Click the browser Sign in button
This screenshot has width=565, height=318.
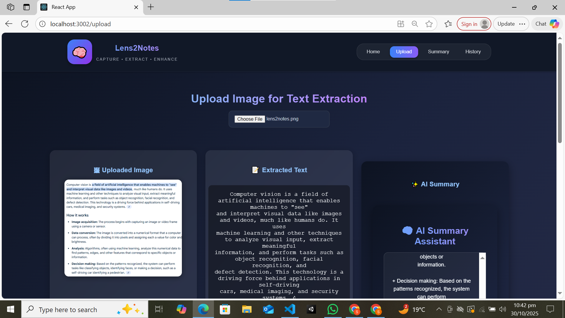click(473, 24)
